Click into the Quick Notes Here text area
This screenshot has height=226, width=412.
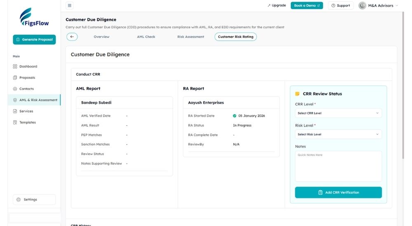click(338, 166)
